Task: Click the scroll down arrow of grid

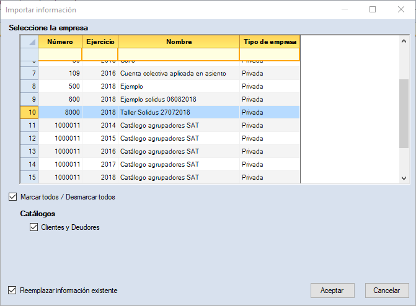Action: 404,178
